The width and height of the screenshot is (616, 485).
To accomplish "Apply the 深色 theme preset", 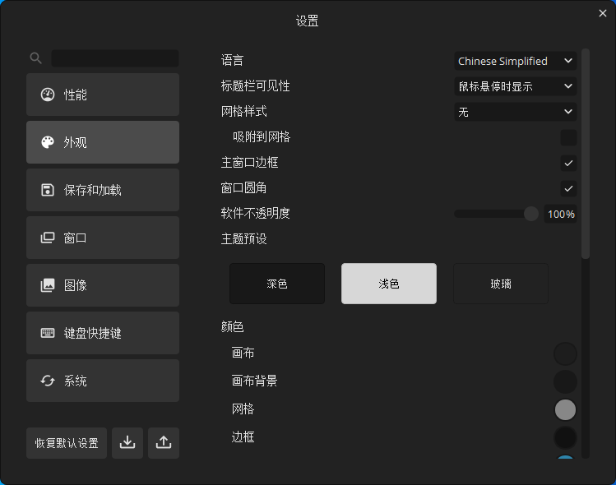I will tap(277, 284).
